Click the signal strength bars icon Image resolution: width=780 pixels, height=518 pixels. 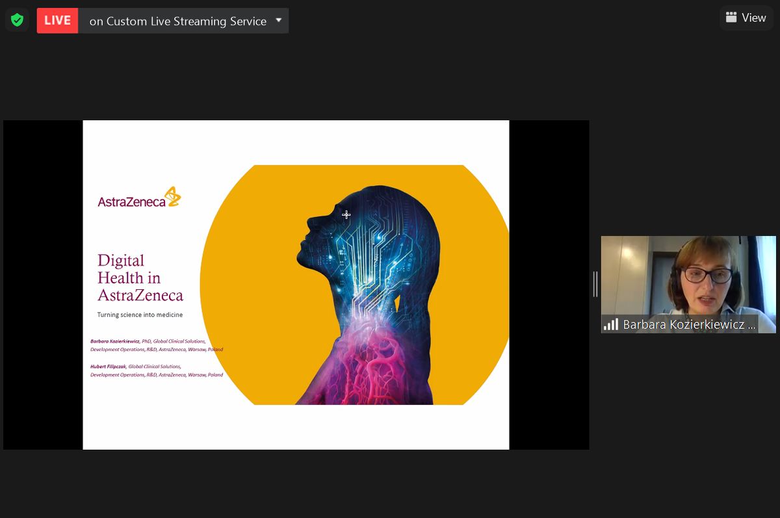pyautogui.click(x=611, y=324)
